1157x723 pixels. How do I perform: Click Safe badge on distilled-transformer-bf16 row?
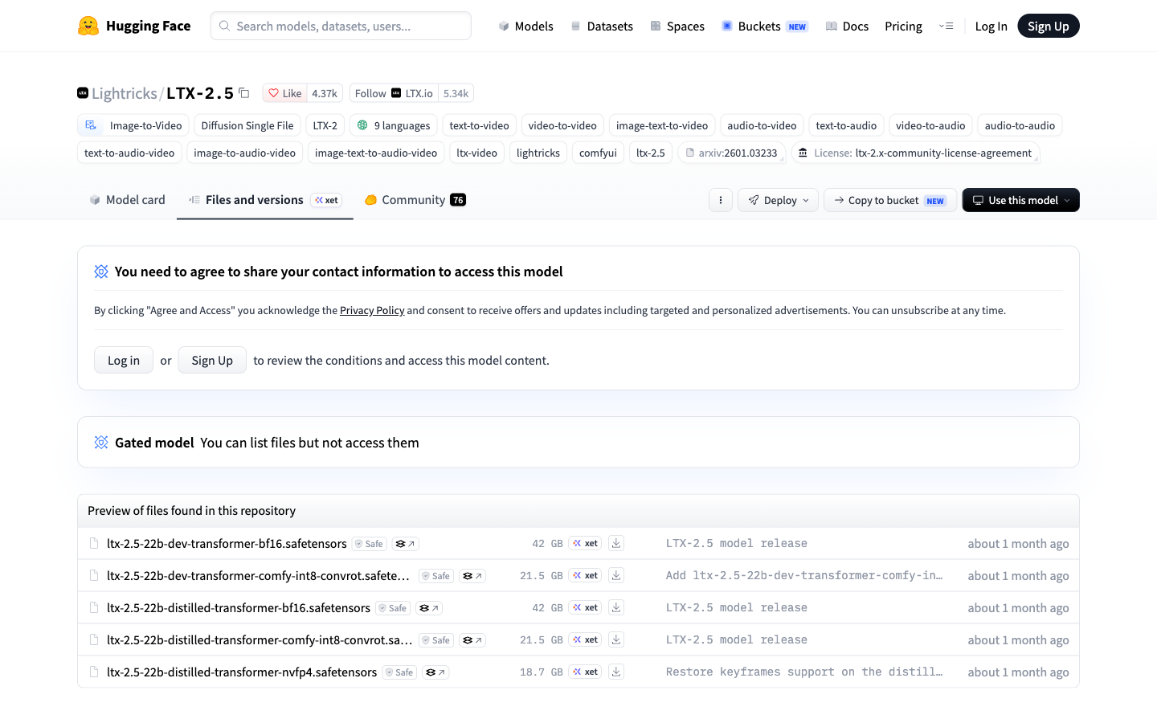pos(394,608)
